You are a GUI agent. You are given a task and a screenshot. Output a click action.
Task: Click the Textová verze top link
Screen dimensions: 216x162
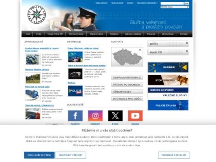point(117,3)
